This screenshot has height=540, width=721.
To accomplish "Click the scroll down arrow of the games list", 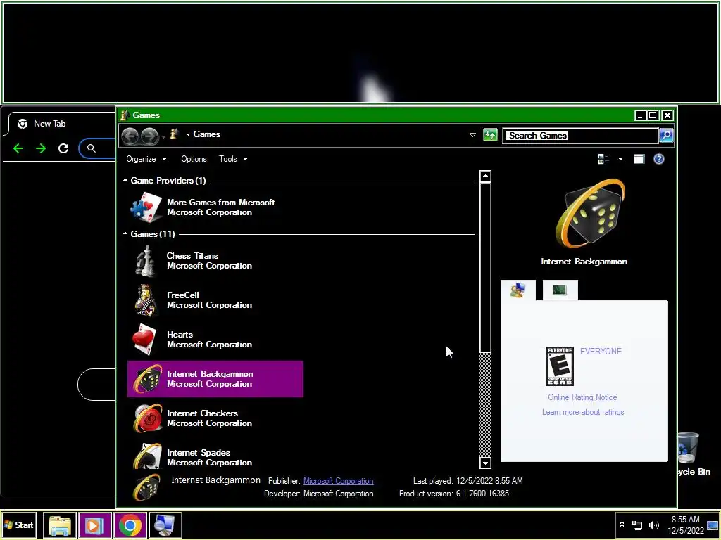I will pyautogui.click(x=485, y=463).
